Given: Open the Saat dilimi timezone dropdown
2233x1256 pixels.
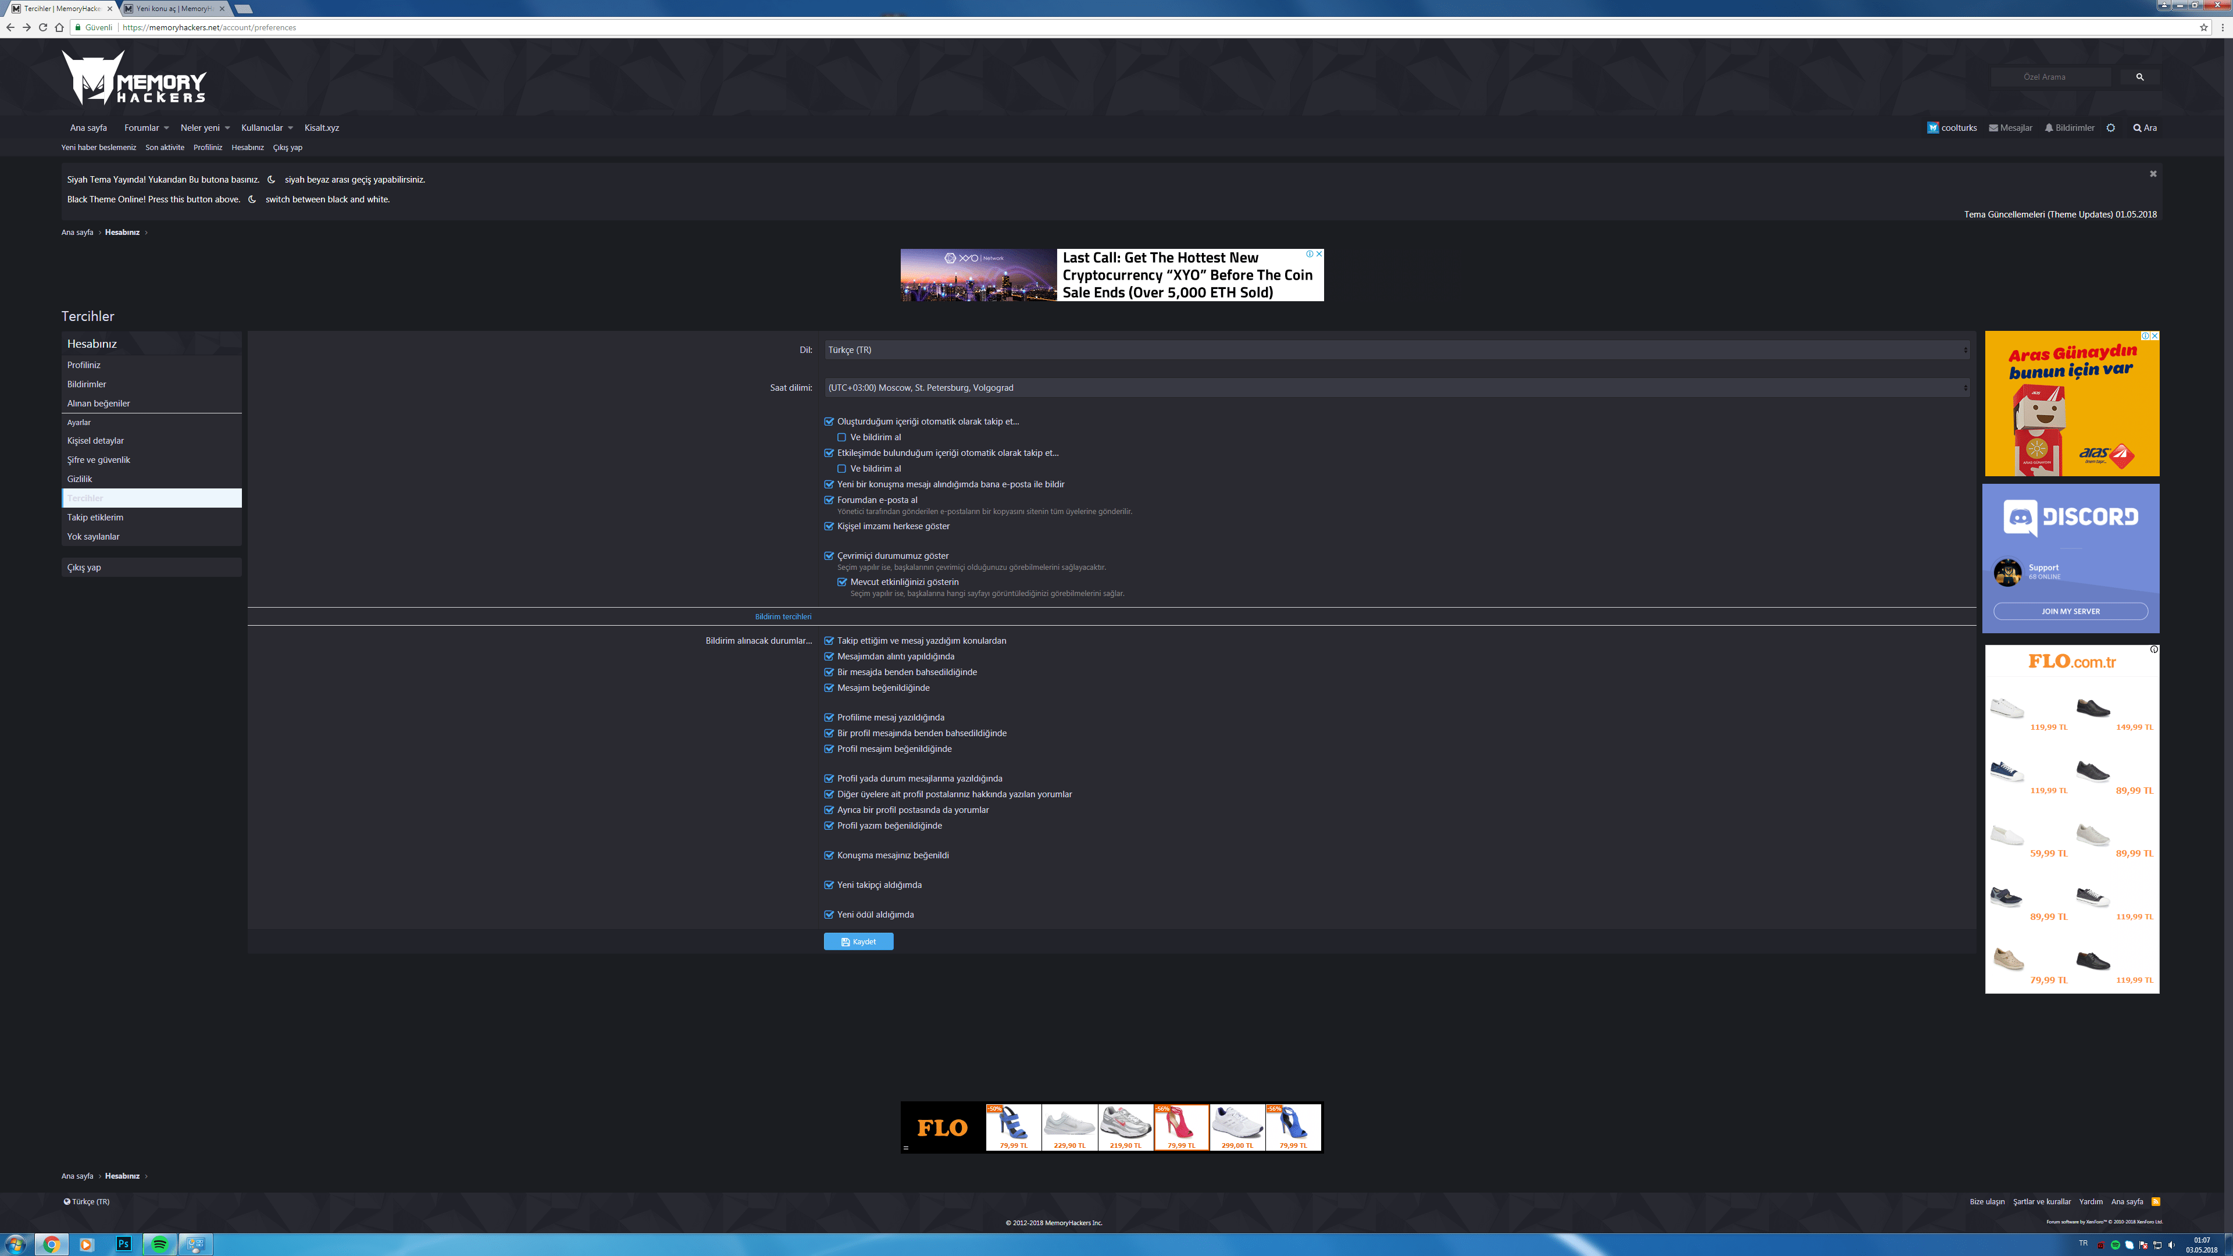Looking at the screenshot, I should 1396,387.
